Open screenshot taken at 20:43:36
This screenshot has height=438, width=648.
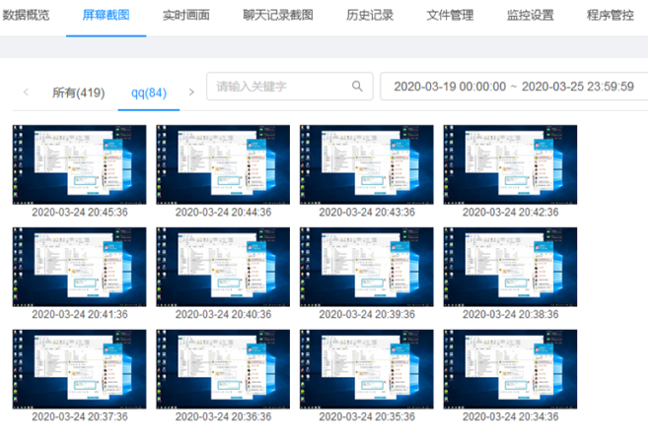point(367,164)
